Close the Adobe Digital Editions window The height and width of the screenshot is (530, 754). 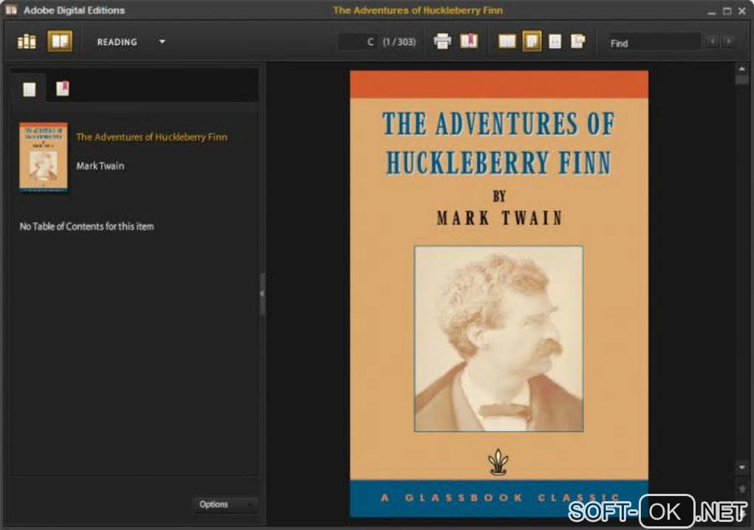(742, 10)
